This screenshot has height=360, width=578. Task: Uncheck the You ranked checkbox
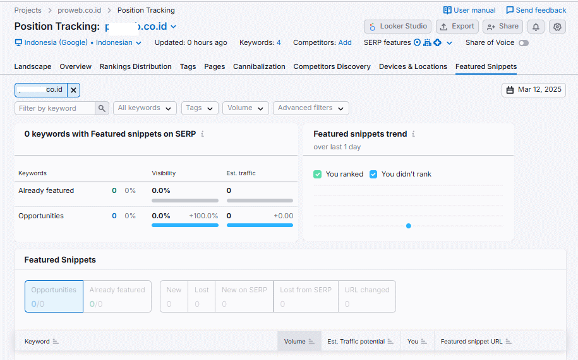[x=317, y=174]
